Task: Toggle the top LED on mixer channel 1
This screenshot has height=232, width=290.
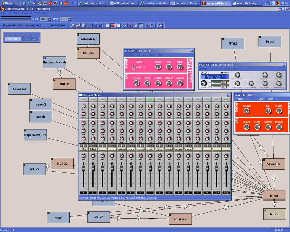Action: [83, 99]
